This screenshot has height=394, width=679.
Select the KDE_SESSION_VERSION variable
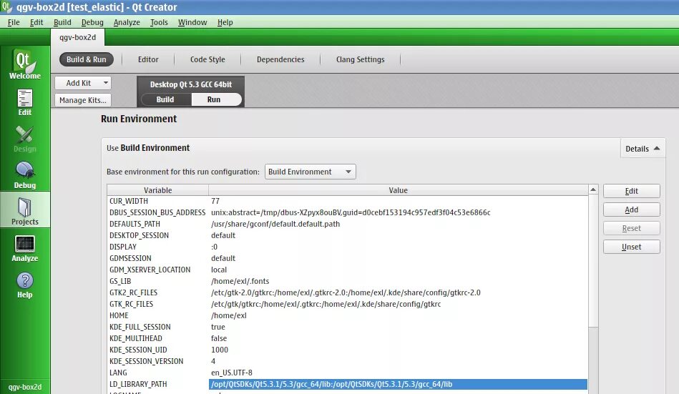coord(147,361)
